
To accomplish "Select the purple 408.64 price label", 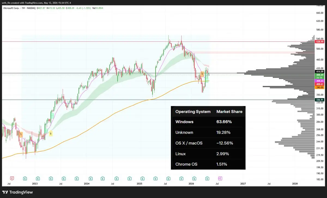I will (x=319, y=81).
